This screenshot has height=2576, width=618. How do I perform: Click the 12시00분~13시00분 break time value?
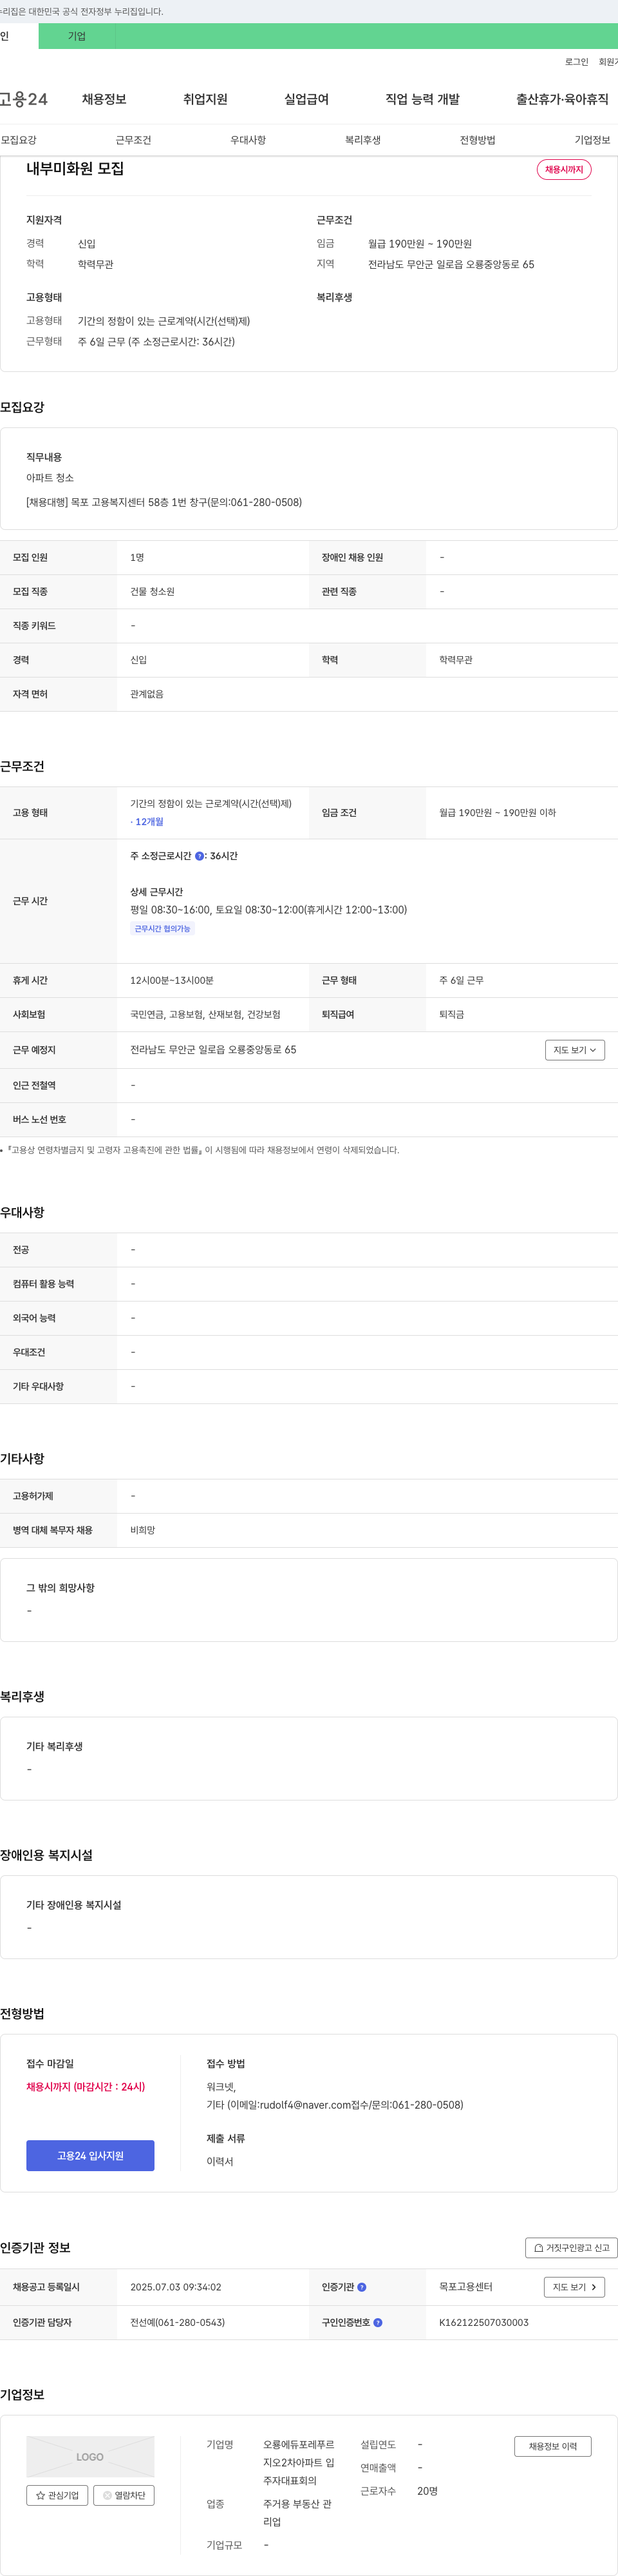coord(172,981)
